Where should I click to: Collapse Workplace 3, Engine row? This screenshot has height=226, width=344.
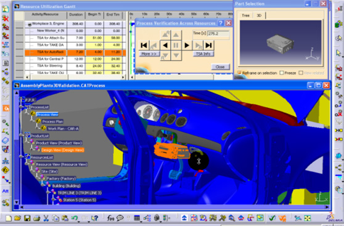(x=30, y=25)
